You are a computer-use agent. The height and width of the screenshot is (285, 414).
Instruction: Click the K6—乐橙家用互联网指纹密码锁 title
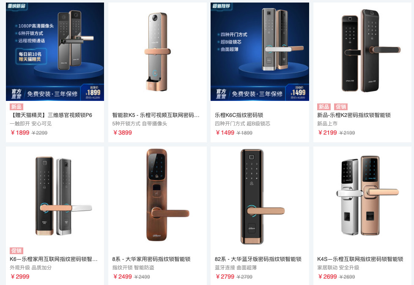[x=54, y=259]
